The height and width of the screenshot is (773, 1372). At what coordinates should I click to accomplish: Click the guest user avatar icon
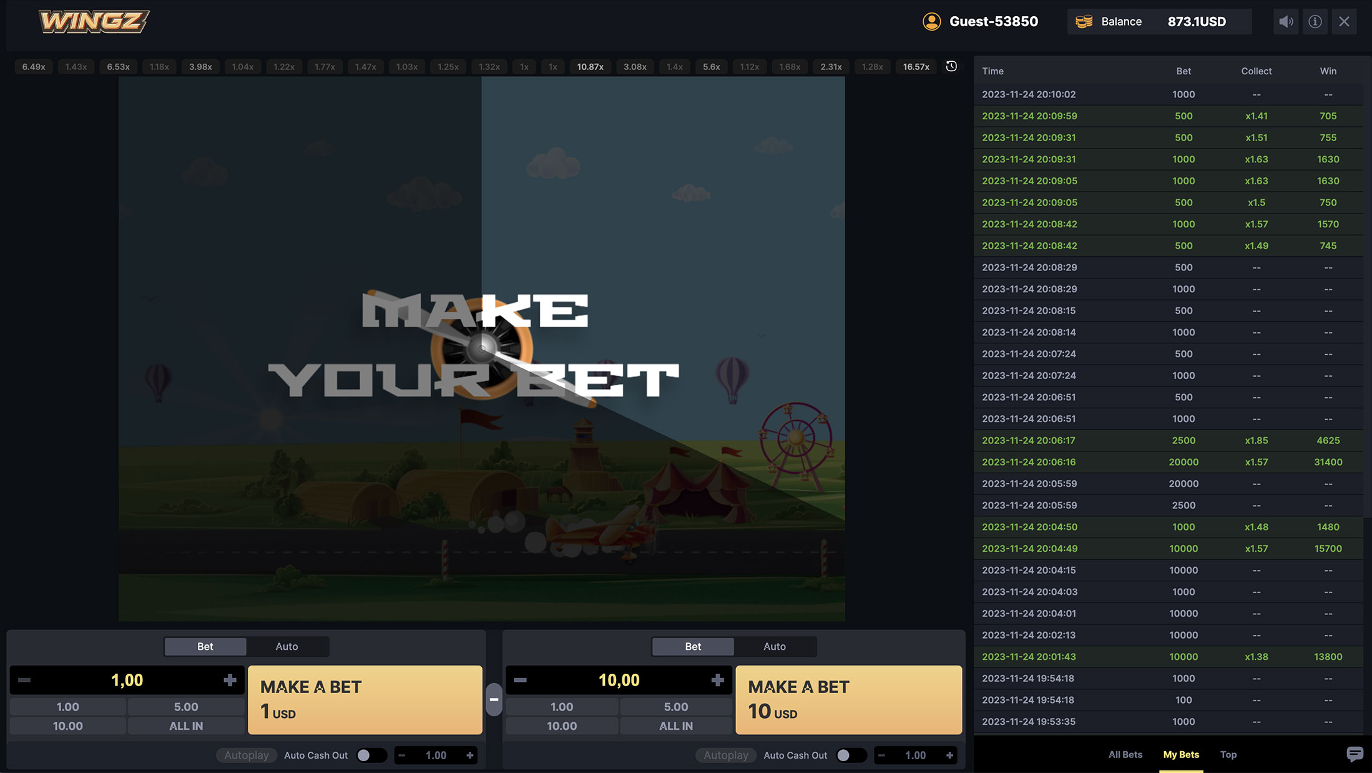[931, 22]
